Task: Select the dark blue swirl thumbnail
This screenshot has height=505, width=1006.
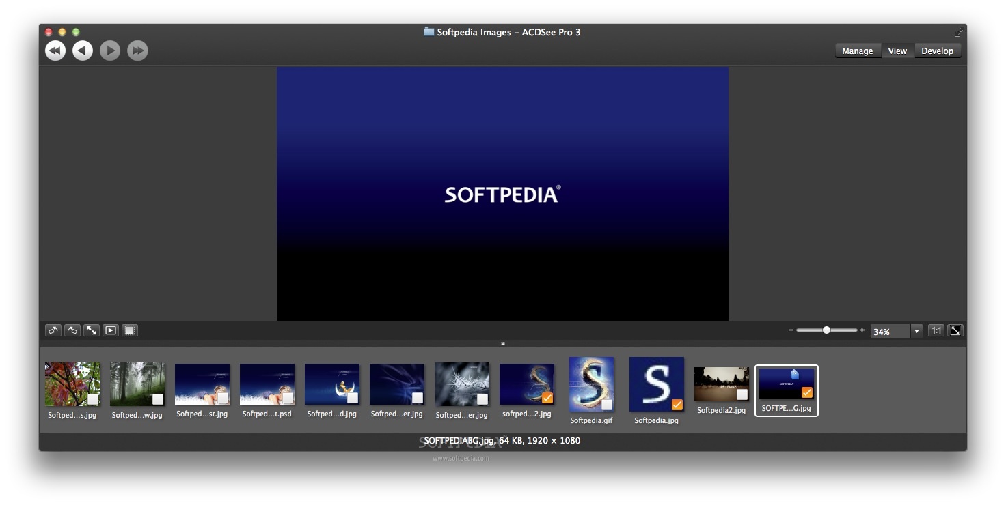Action: pyautogui.click(x=397, y=384)
